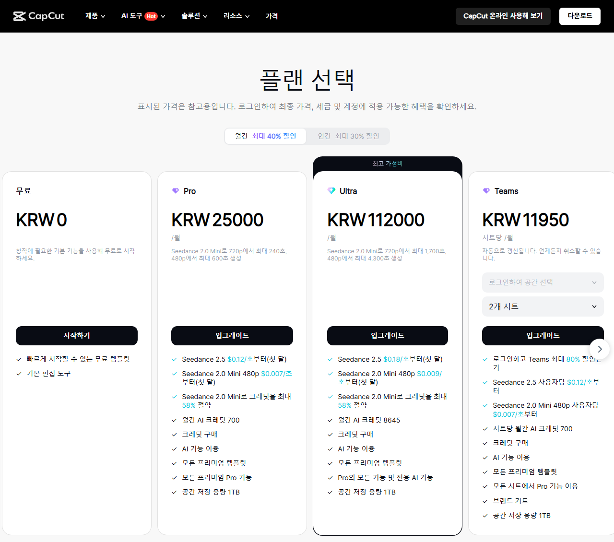Click the KRW 0 price
The height and width of the screenshot is (542, 614).
click(41, 220)
